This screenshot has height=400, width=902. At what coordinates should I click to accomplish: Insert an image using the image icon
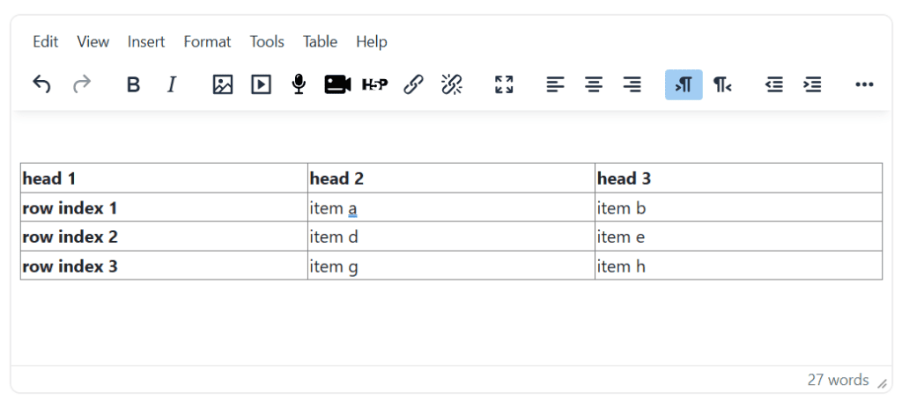point(223,84)
